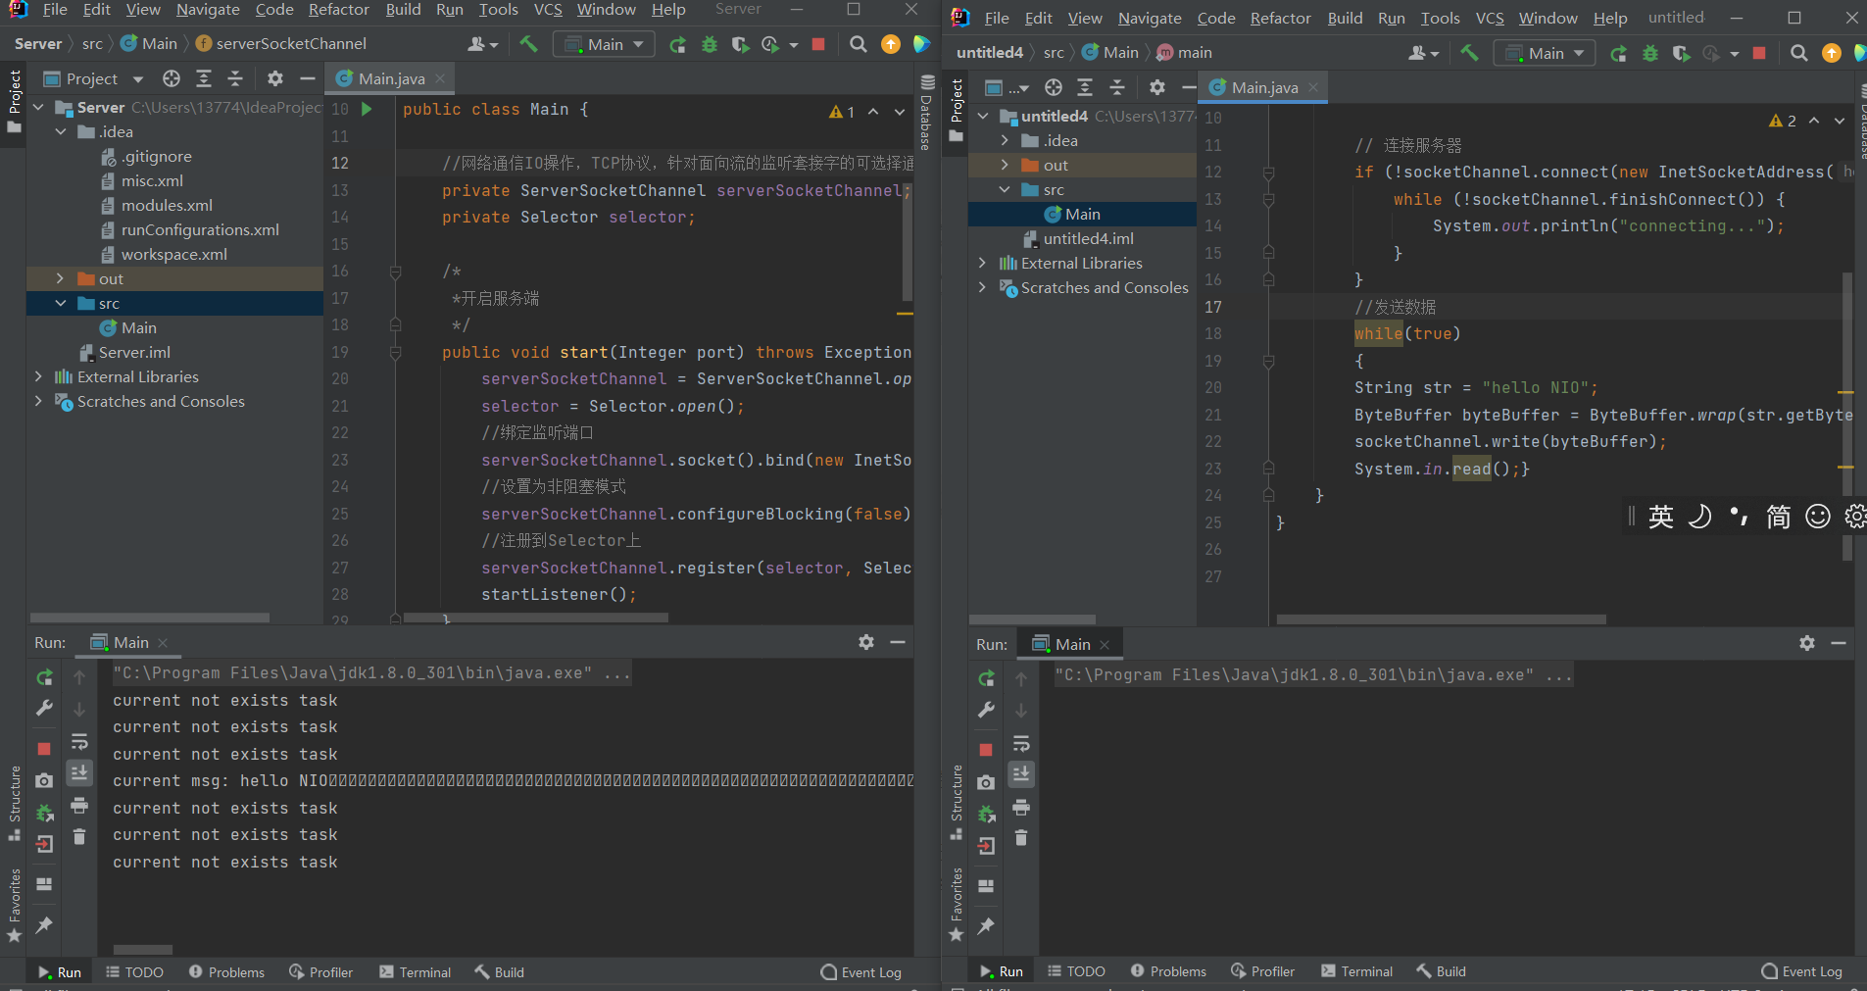
Task: Open IME emoji panel
Action: pyautogui.click(x=1818, y=517)
